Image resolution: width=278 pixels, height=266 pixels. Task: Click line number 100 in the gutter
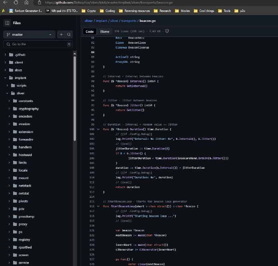pyautogui.click(x=92, y=129)
